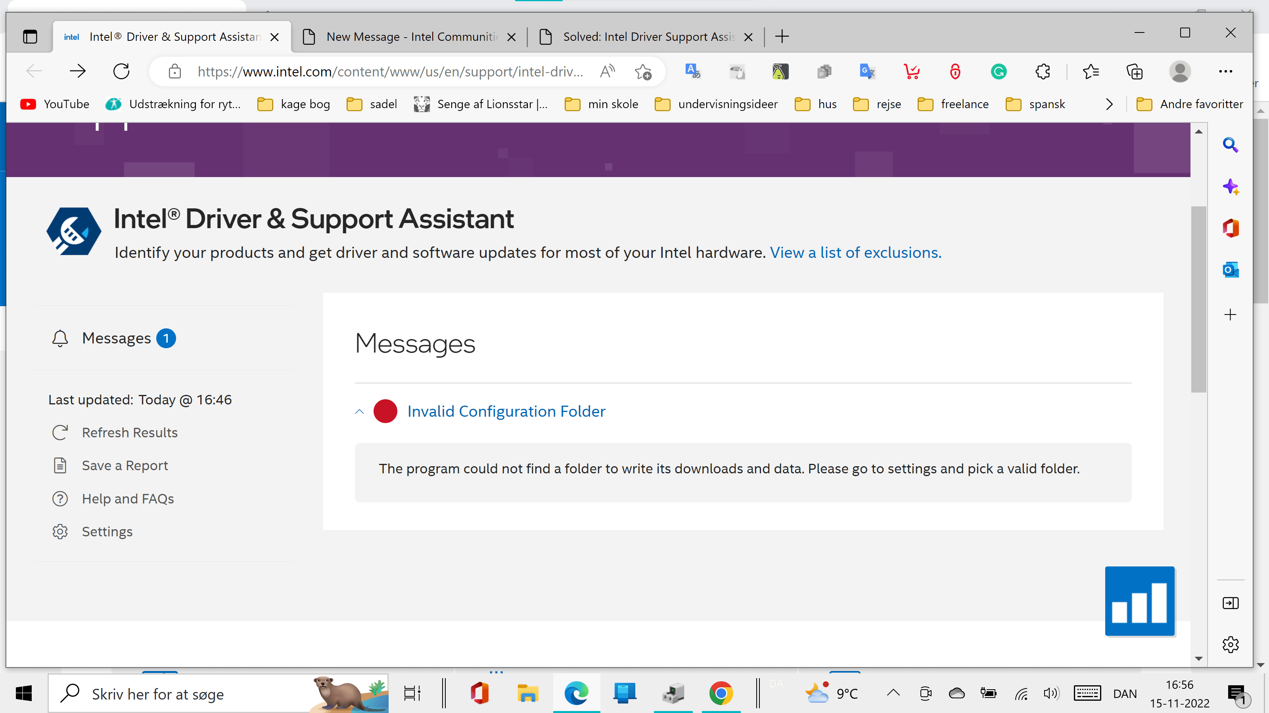This screenshot has height=713, width=1269.
Task: Click the Save a Report document icon
Action: 60,465
